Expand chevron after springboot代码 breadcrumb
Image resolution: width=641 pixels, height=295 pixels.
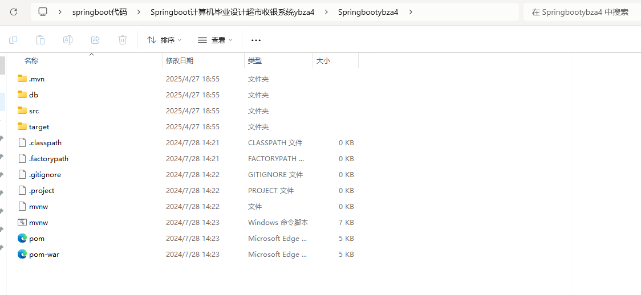(x=139, y=12)
